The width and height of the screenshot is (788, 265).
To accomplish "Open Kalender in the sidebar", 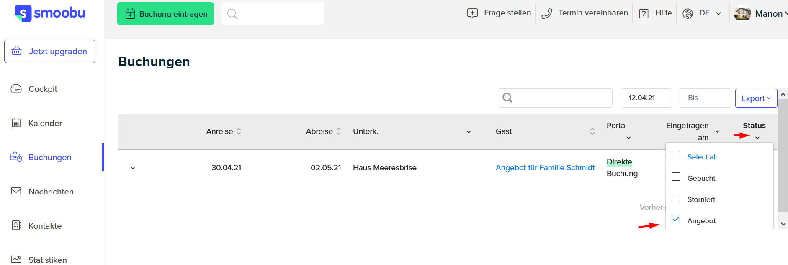I will click(x=45, y=123).
